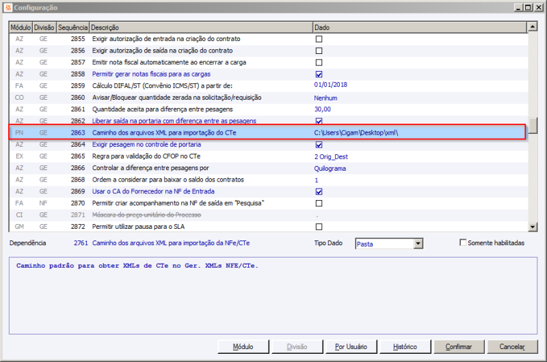Viewport: 547px width, 362px height.
Task: Enable 'Permitir utilizar pausa para o SLA'
Action: click(319, 227)
